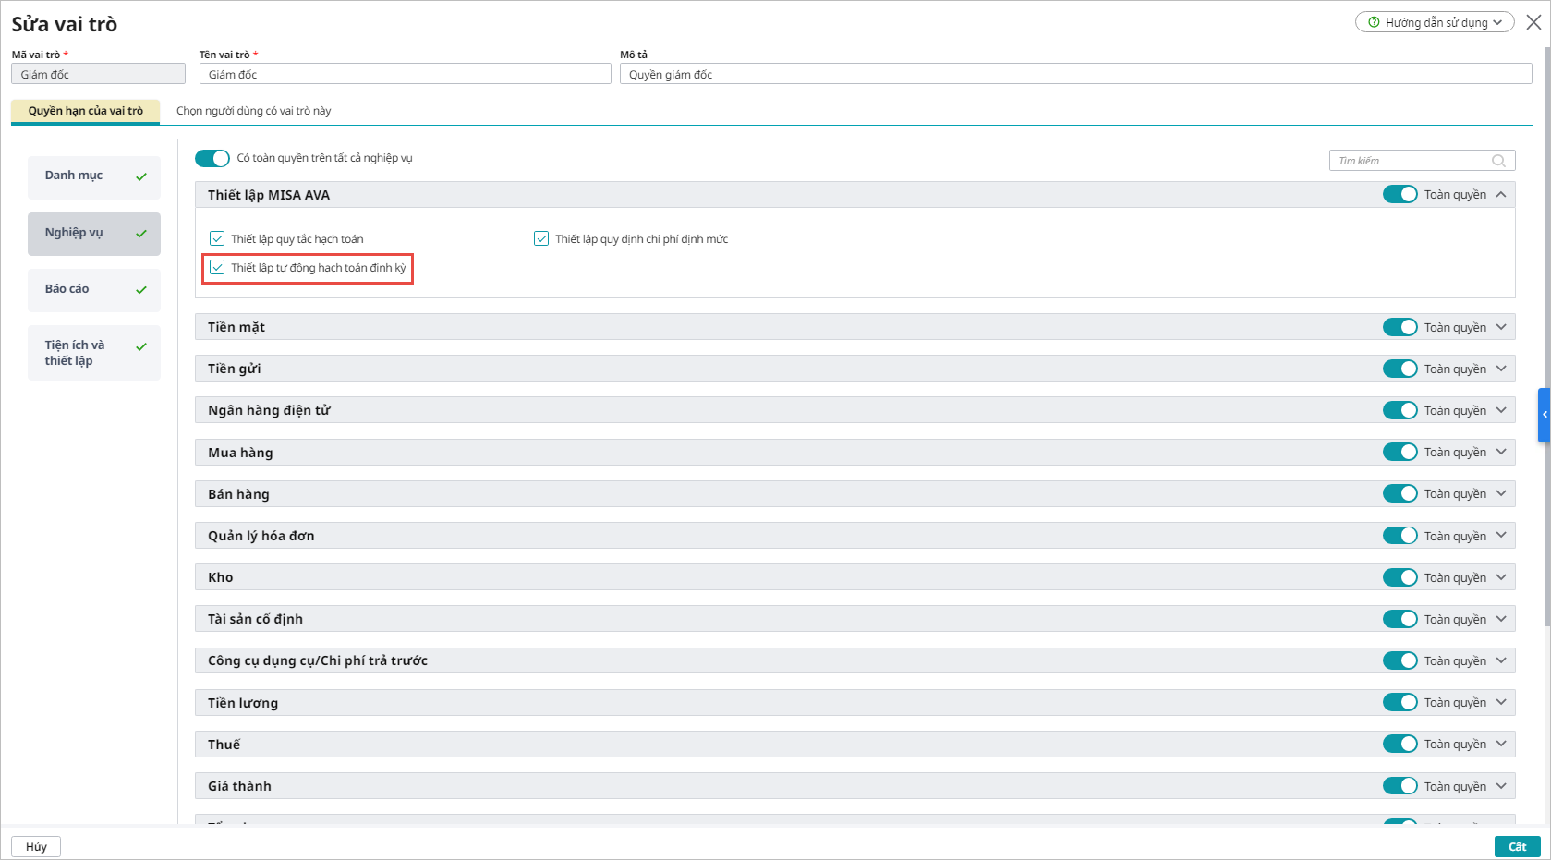This screenshot has width=1551, height=860.
Task: Click the Tên vai trò input field
Action: (405, 74)
